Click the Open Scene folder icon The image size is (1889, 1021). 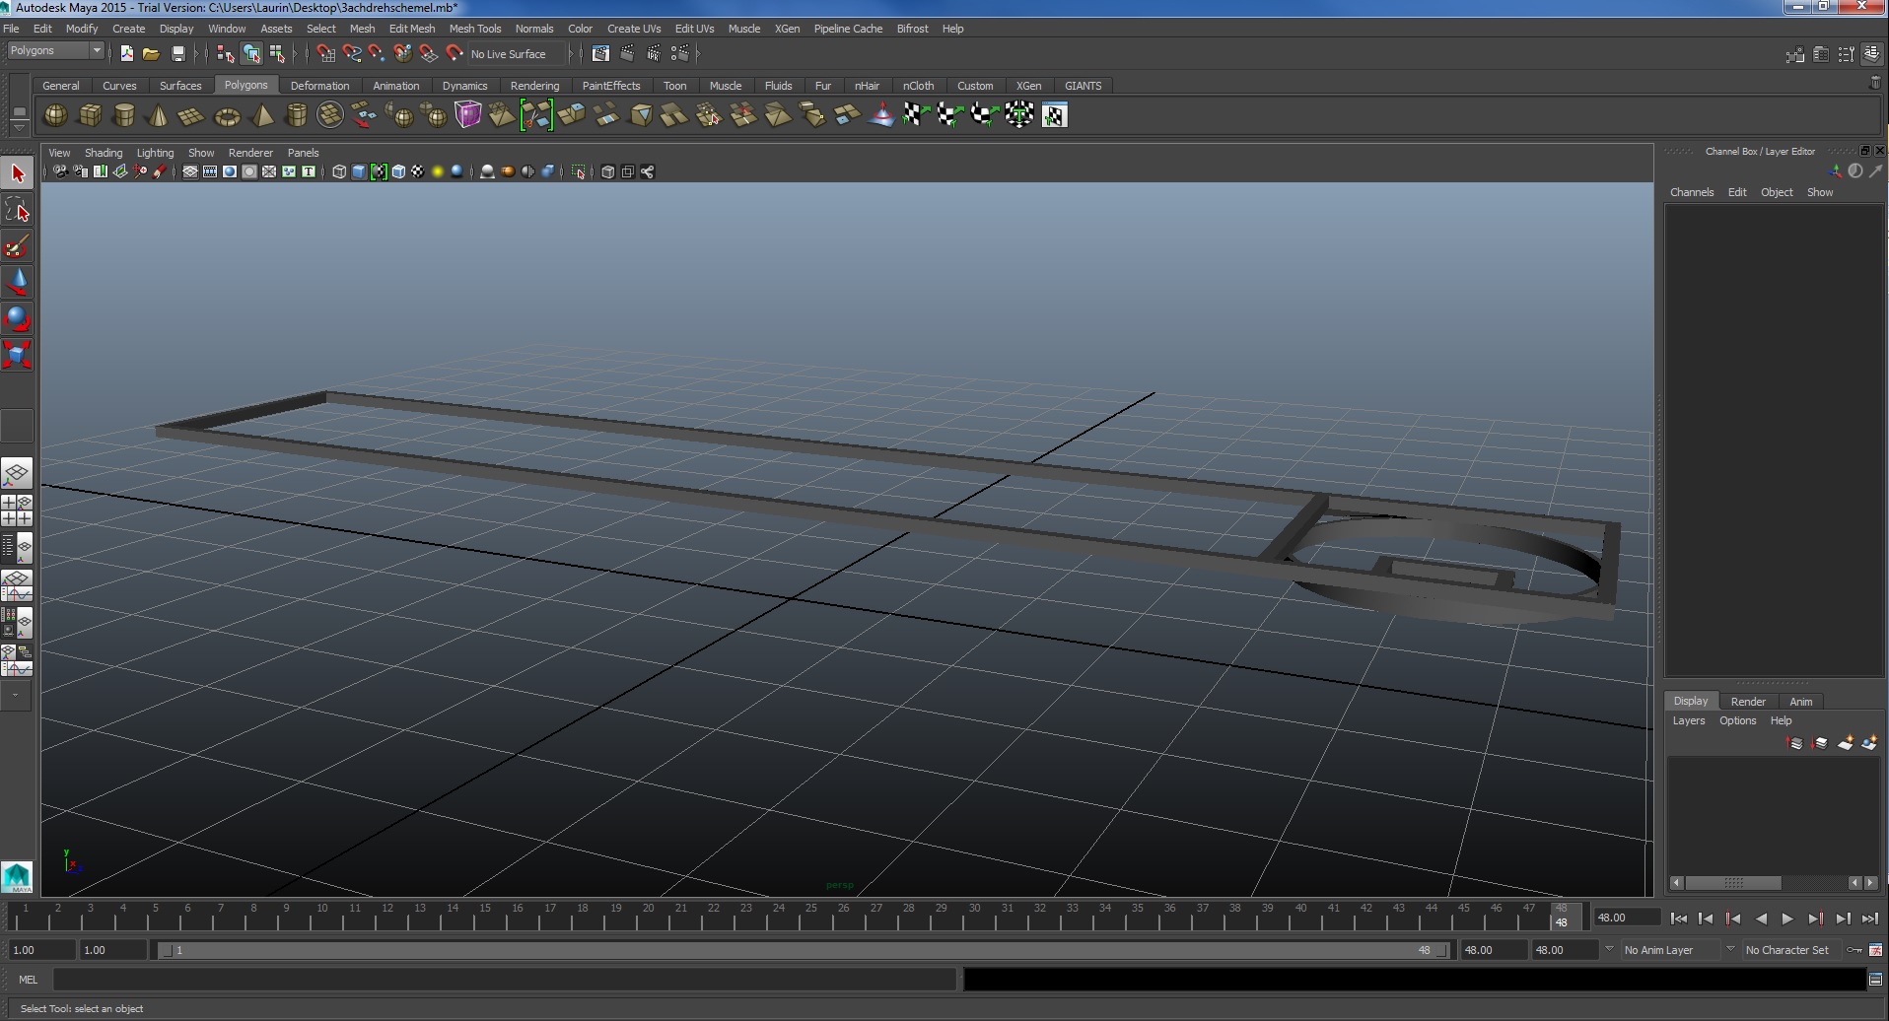pos(151,53)
